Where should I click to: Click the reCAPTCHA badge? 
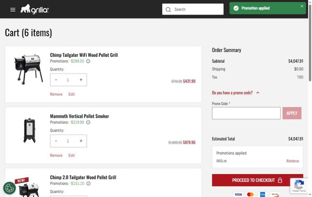coord(299,186)
